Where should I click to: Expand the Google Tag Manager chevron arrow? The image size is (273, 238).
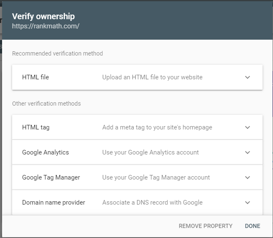[248, 177]
